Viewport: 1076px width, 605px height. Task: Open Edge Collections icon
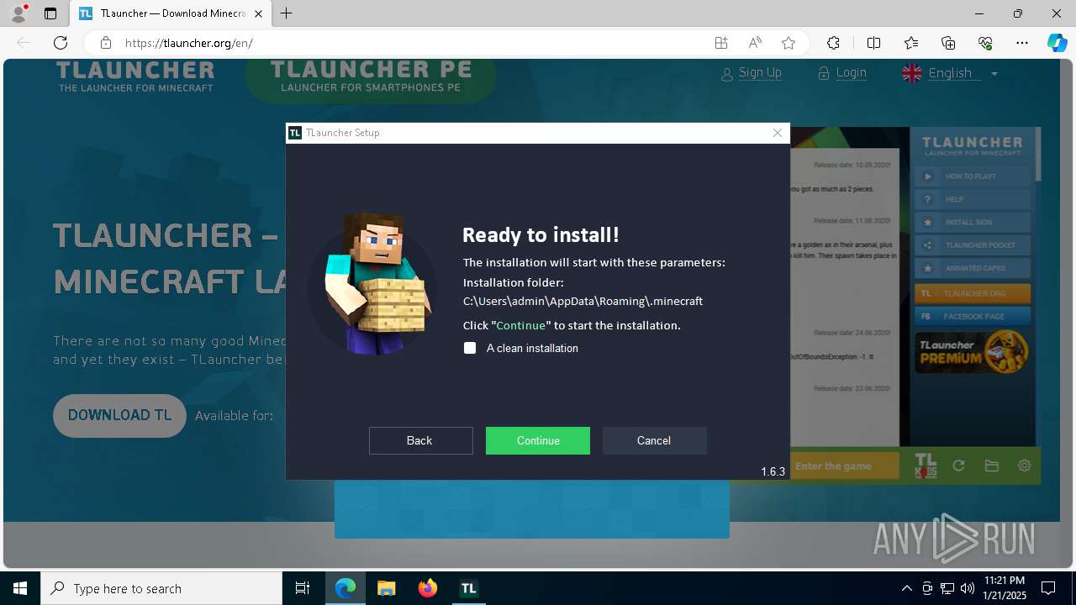[948, 43]
